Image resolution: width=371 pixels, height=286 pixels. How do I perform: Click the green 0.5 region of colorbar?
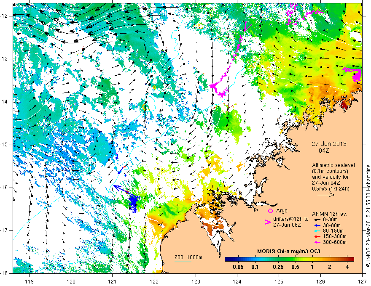click(295, 260)
